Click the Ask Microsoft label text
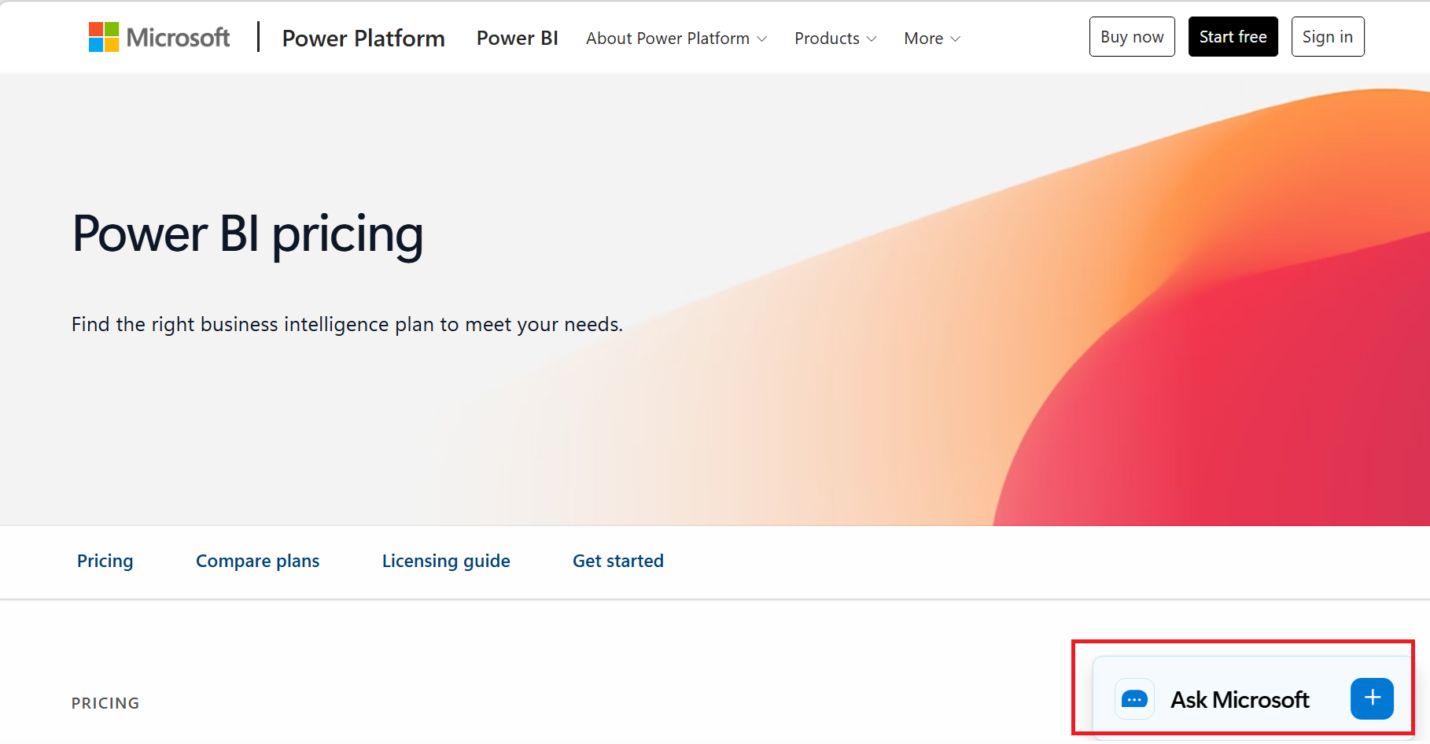1430x744 pixels. coord(1240,699)
